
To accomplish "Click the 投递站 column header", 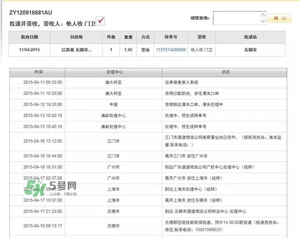I will [x=250, y=37].
